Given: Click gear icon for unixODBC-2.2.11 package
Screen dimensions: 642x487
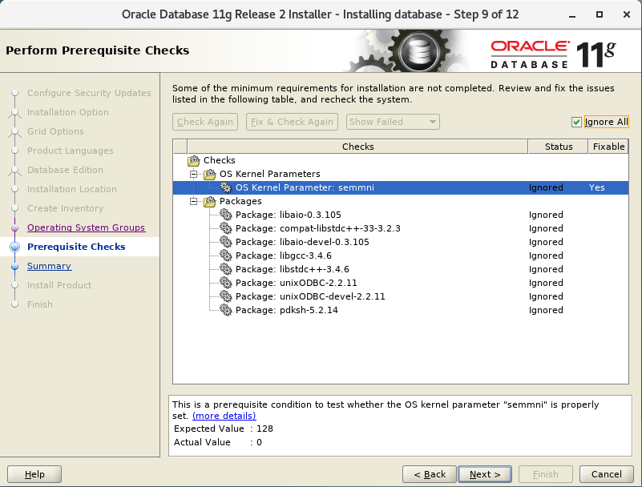Looking at the screenshot, I should (x=225, y=283).
